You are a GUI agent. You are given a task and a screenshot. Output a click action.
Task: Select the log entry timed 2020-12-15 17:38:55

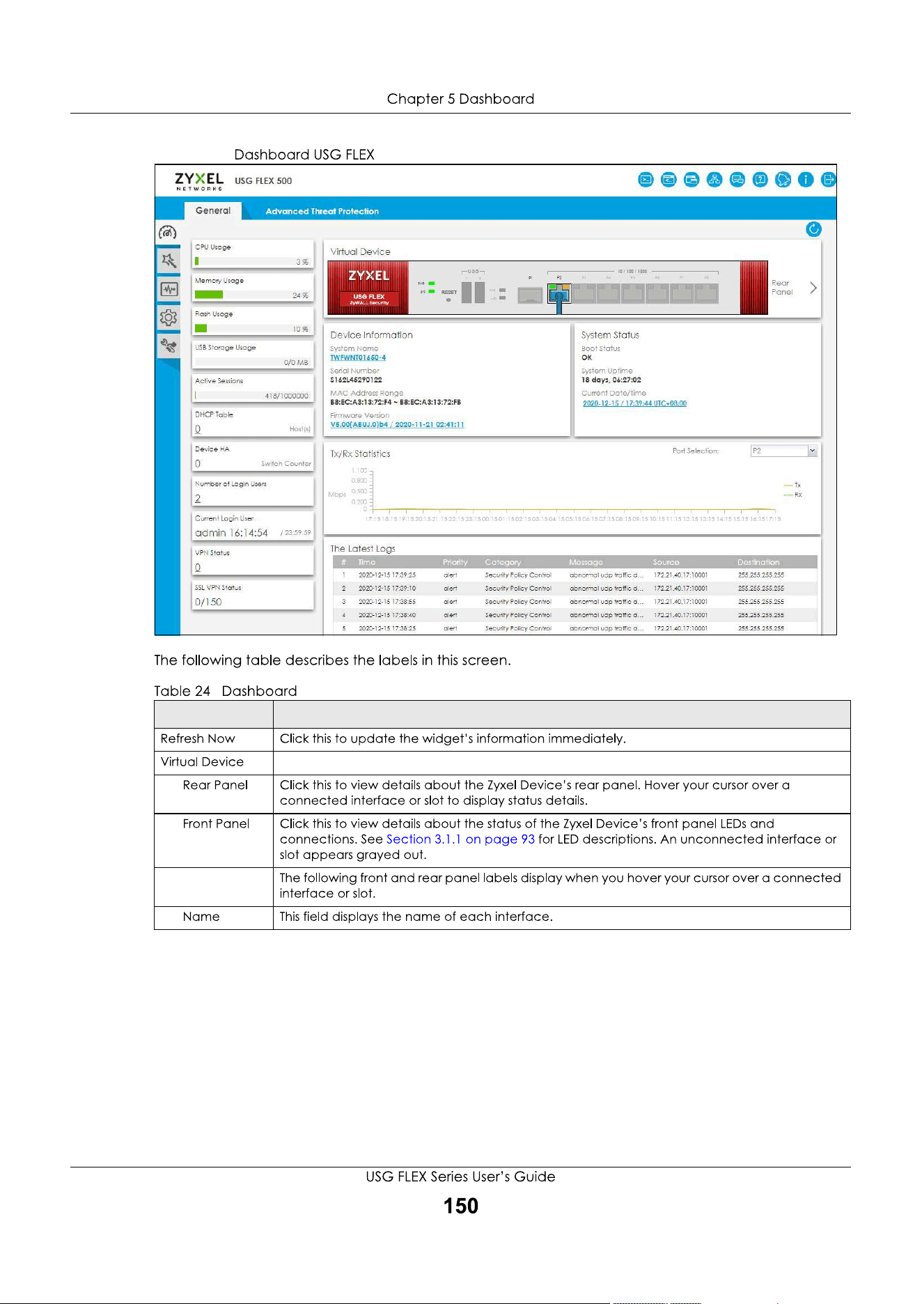point(575,602)
